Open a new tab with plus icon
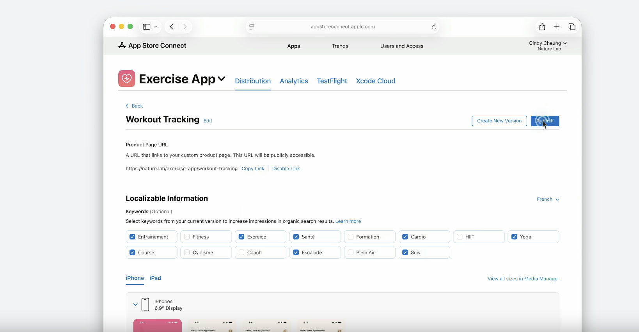 (x=557, y=27)
